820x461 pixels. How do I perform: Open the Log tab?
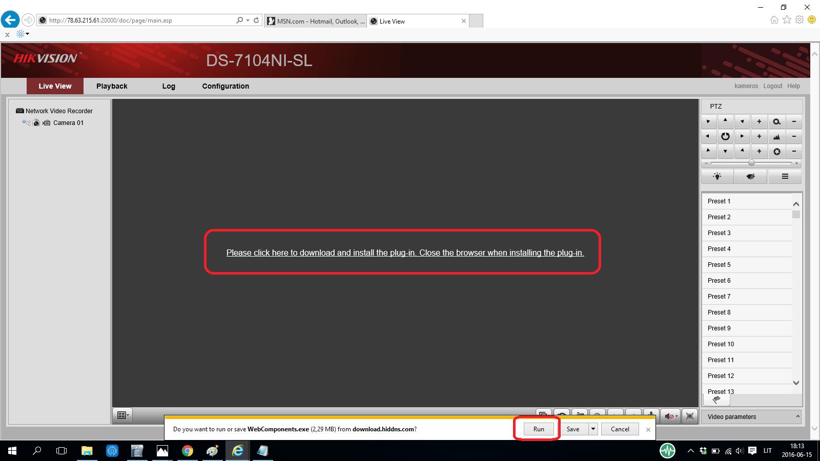[169, 86]
